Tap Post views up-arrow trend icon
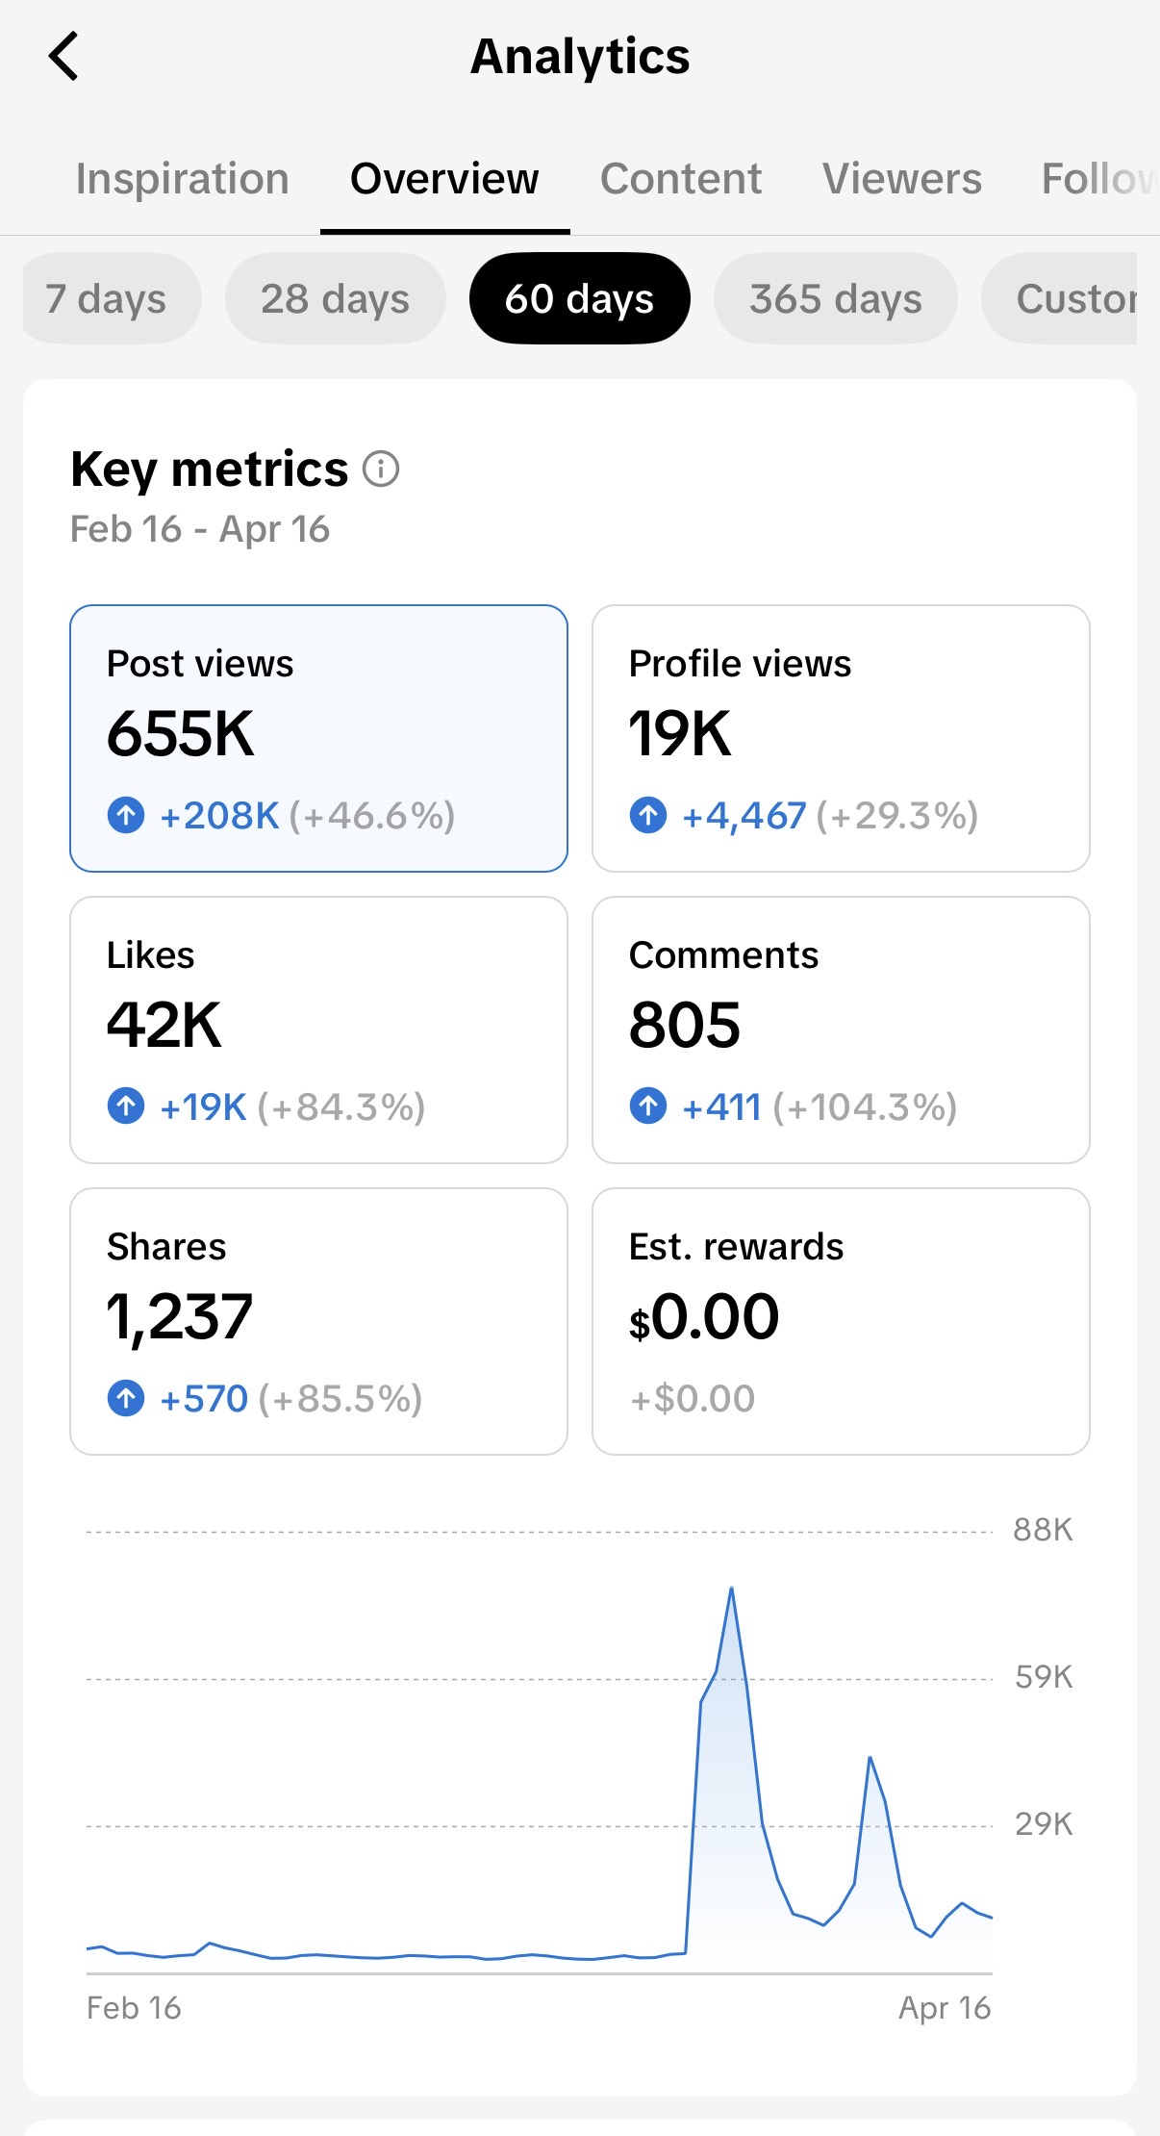Viewport: 1160px width, 2136px height. coord(126,815)
